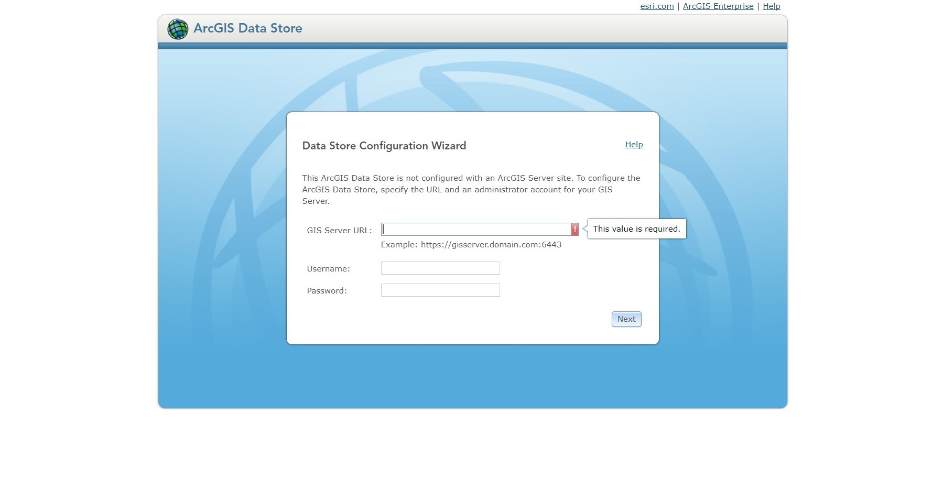
Task: Click the 'Password:' label
Action: [327, 291]
